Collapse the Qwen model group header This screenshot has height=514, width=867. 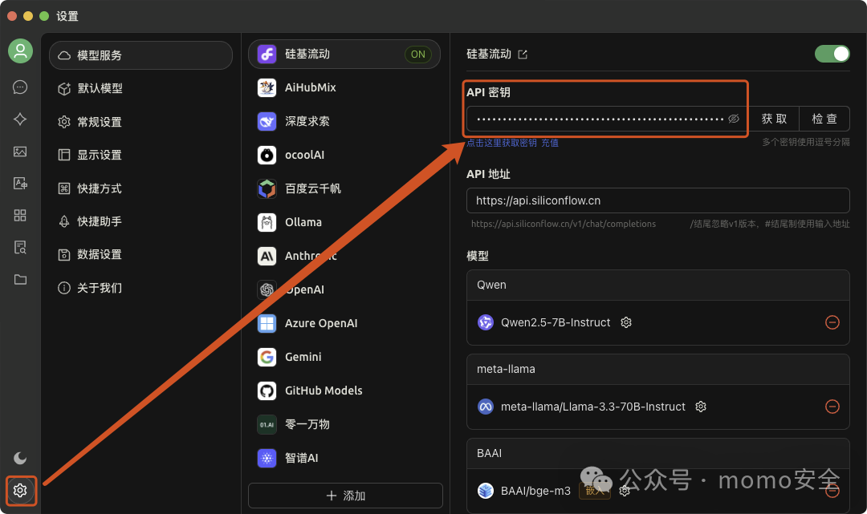click(x=658, y=285)
